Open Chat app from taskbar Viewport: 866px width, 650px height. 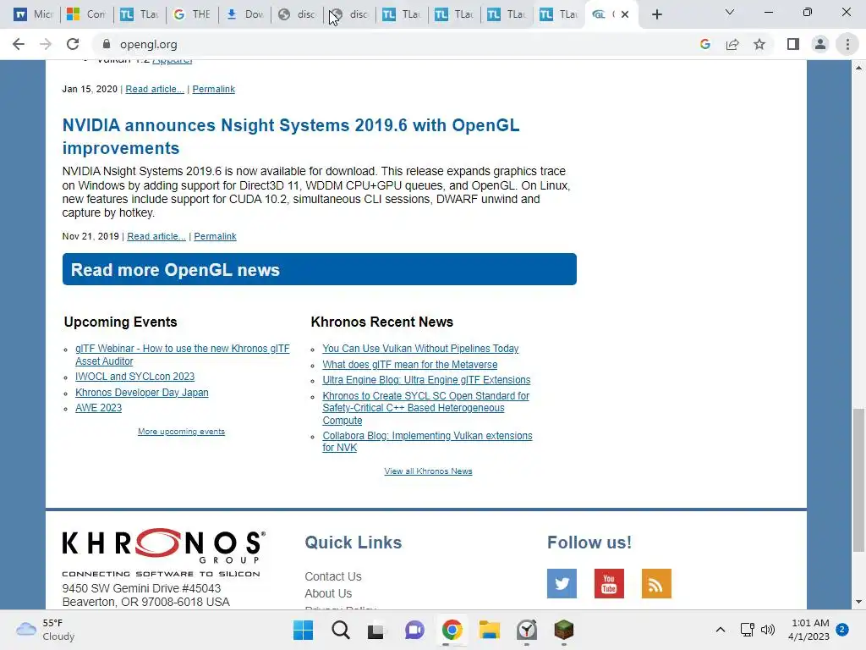(414, 630)
